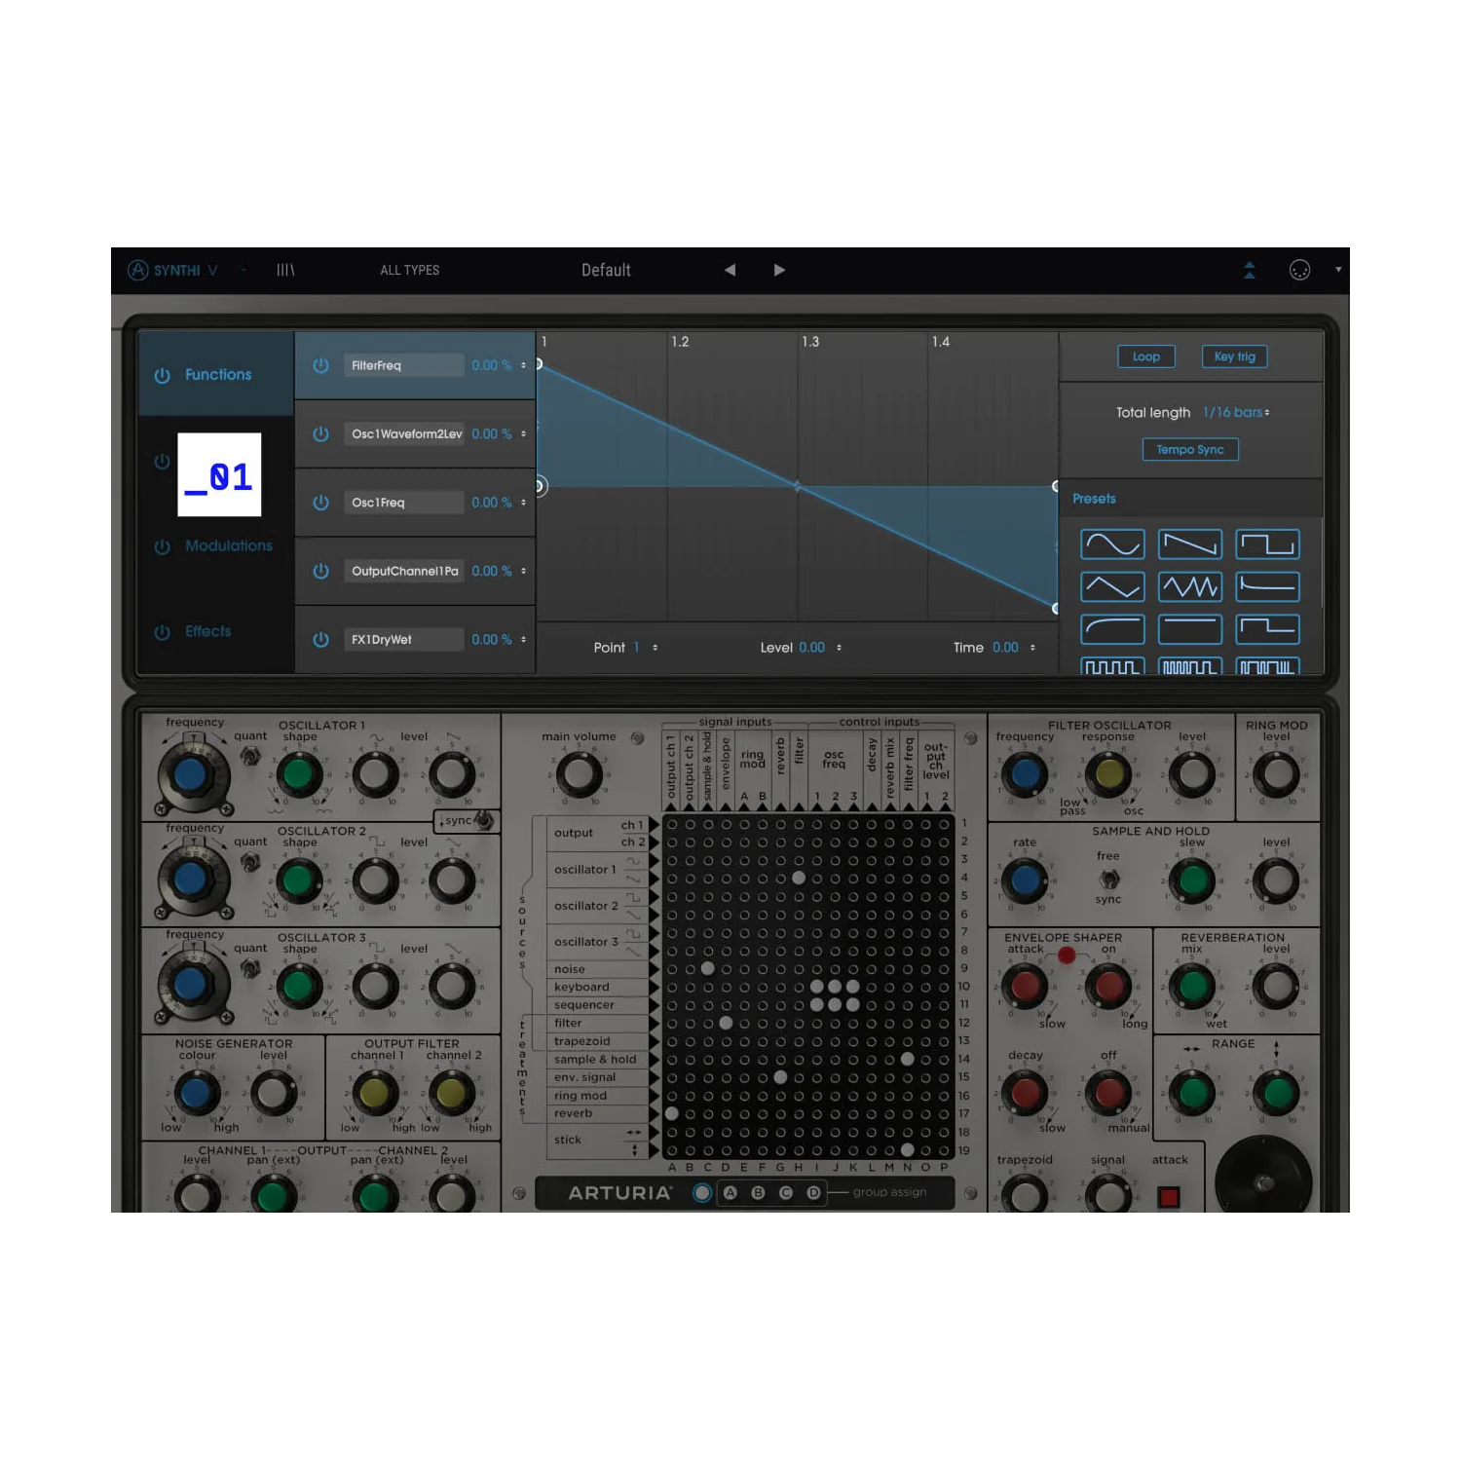Click the FX1DryWet amount stepper arrows
This screenshot has height=1461, width=1461.
tap(523, 639)
